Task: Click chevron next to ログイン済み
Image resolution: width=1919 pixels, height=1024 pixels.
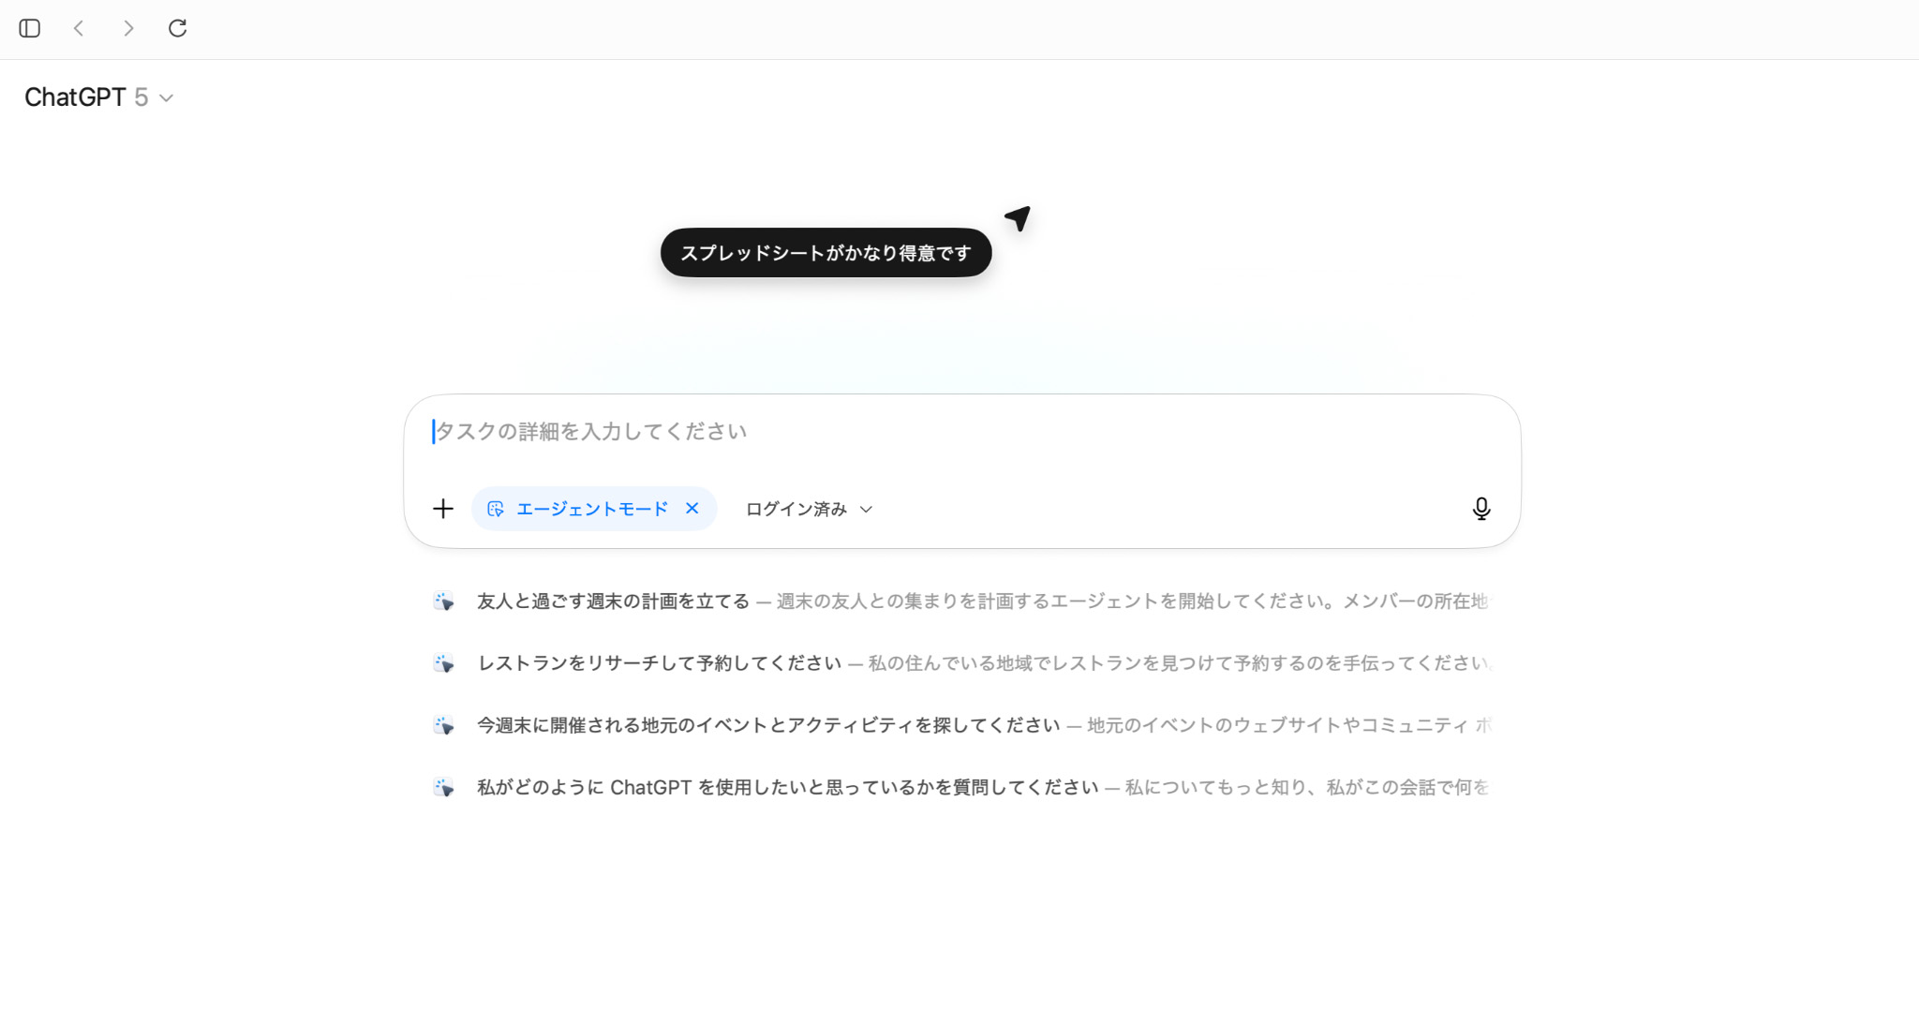Action: pos(866,510)
